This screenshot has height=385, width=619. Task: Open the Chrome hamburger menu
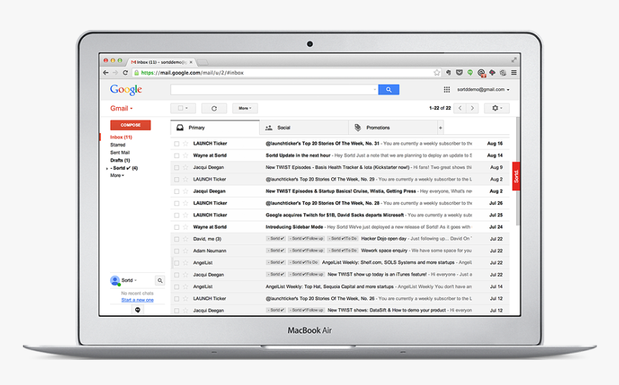(x=514, y=73)
